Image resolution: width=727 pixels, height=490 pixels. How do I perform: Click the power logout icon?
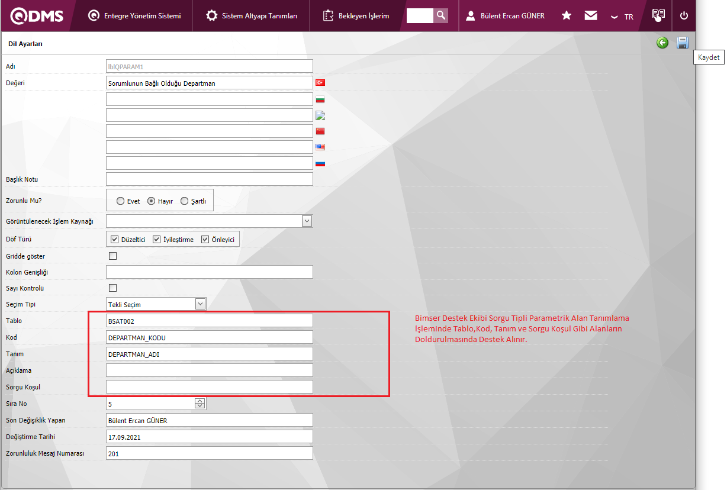684,15
